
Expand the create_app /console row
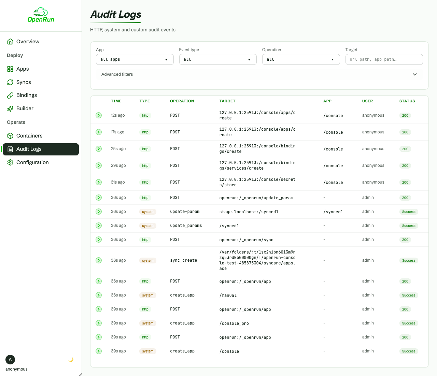point(99,351)
